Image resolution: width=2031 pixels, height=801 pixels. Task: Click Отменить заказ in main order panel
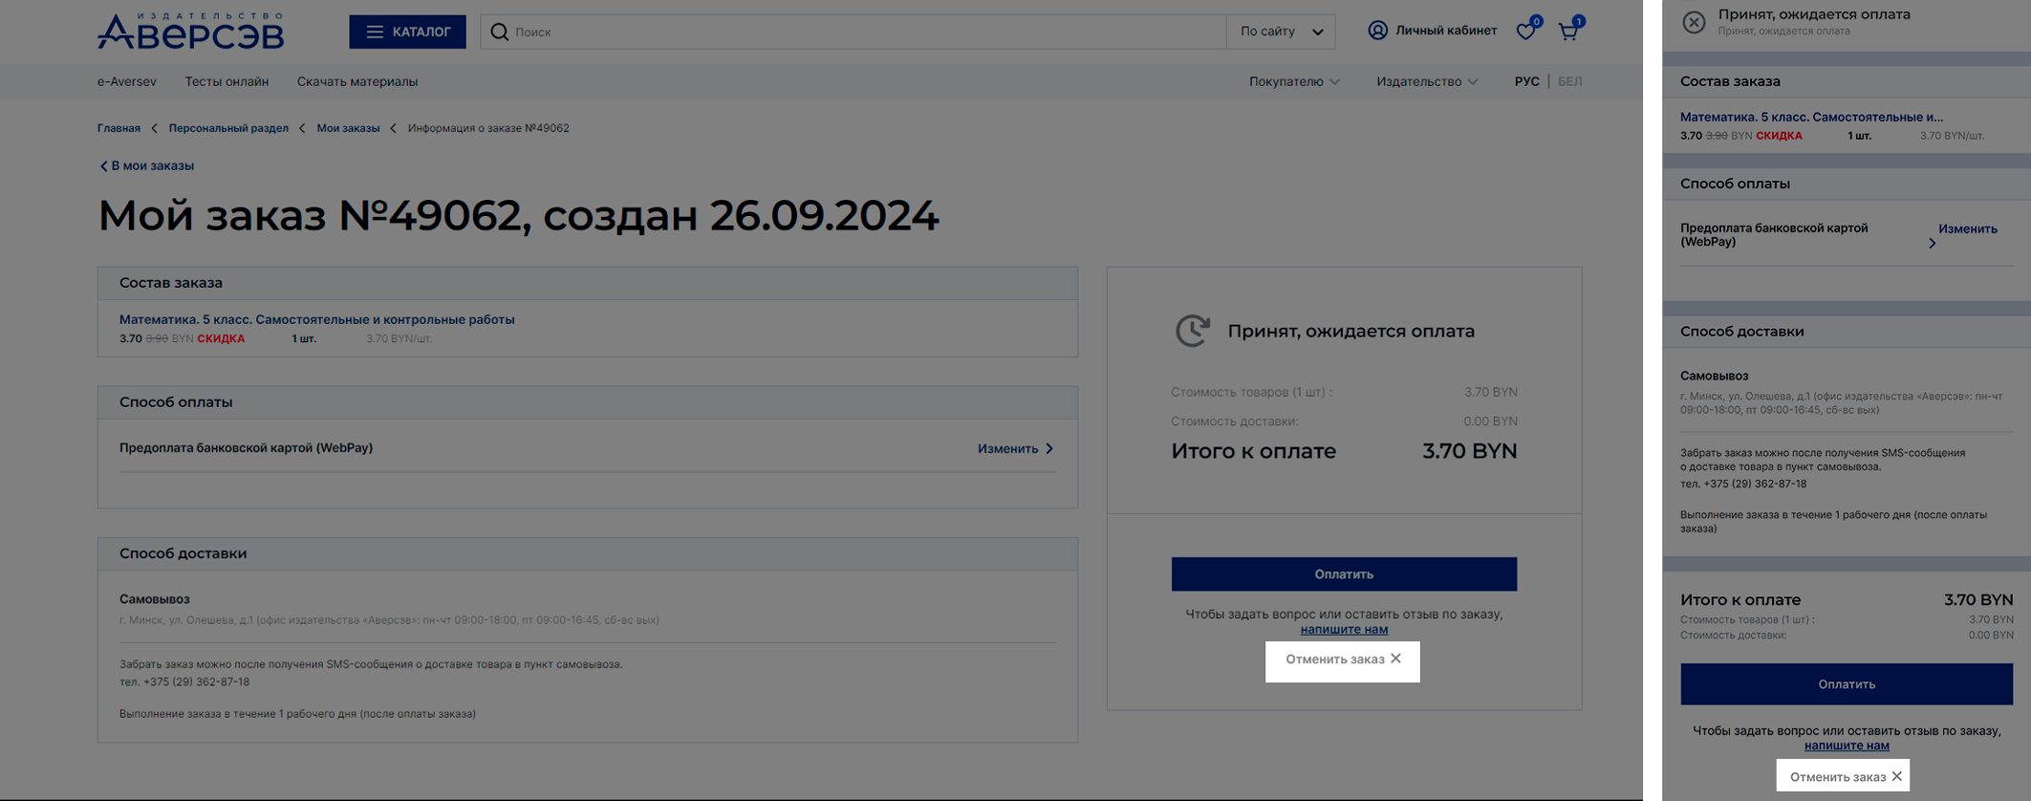click(1342, 660)
